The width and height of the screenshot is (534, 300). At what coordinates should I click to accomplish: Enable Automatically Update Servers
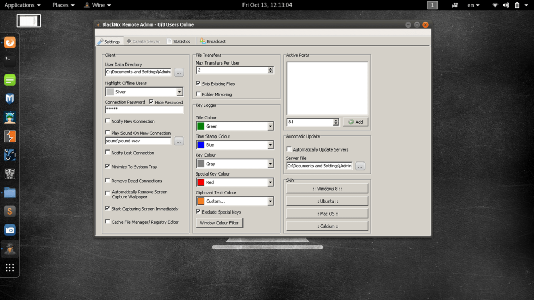[x=289, y=149]
